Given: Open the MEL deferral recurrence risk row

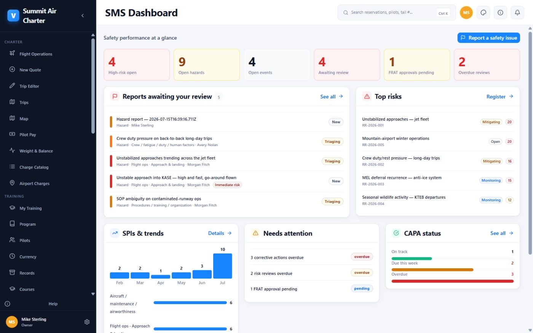Looking at the screenshot, I should (438, 181).
